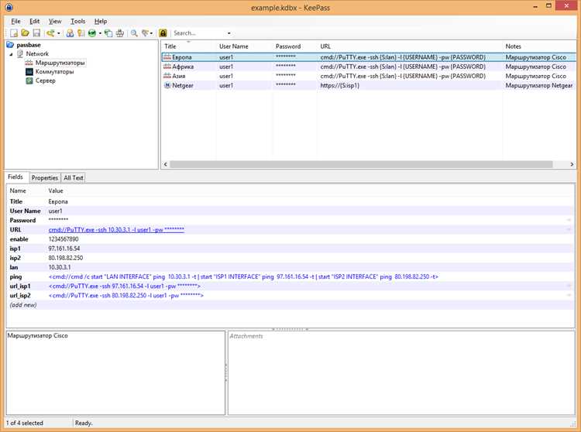Click the entry list scrollbar's left arrow
The image size is (581, 432).
pyautogui.click(x=165, y=164)
